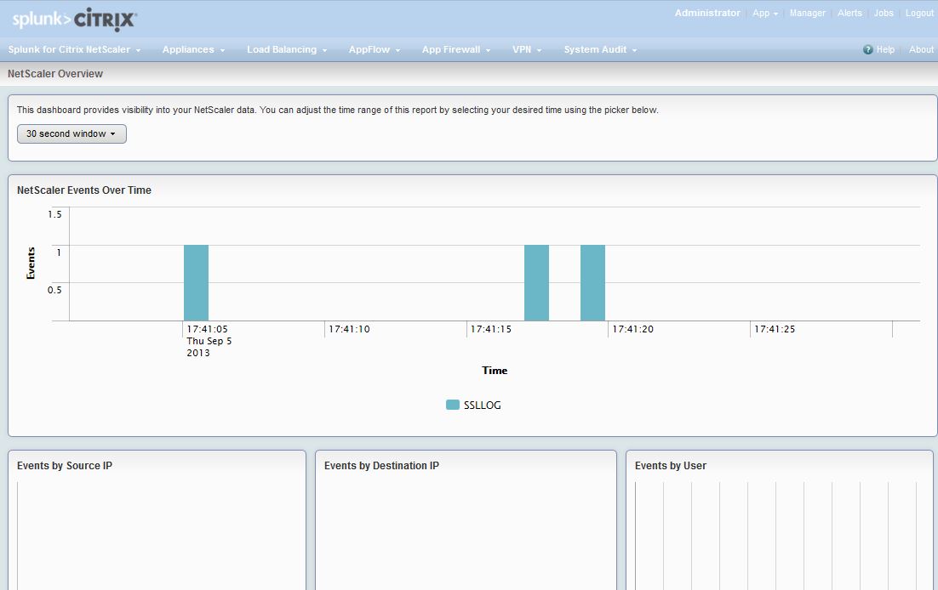The width and height of the screenshot is (938, 590).
Task: Click the VPN menu chevron
Action: pos(539,49)
